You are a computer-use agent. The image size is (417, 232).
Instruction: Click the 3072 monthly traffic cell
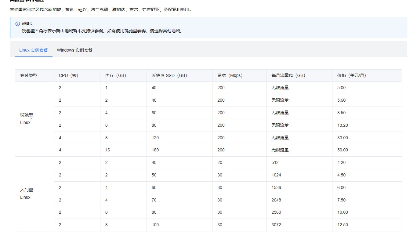click(x=299, y=225)
